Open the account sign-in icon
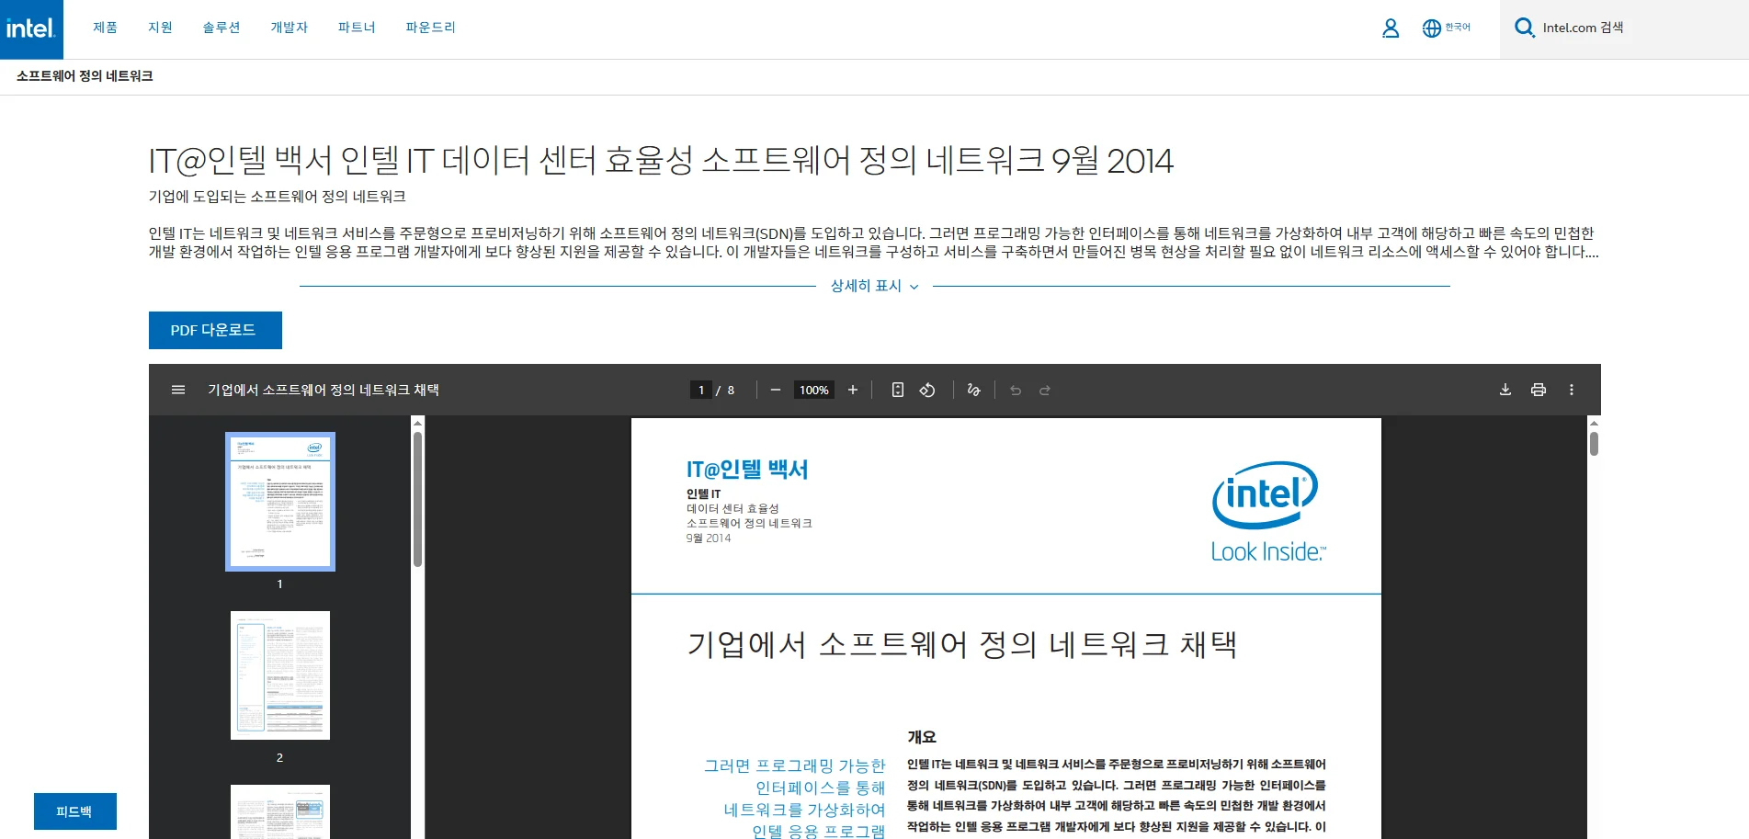 pos(1390,28)
